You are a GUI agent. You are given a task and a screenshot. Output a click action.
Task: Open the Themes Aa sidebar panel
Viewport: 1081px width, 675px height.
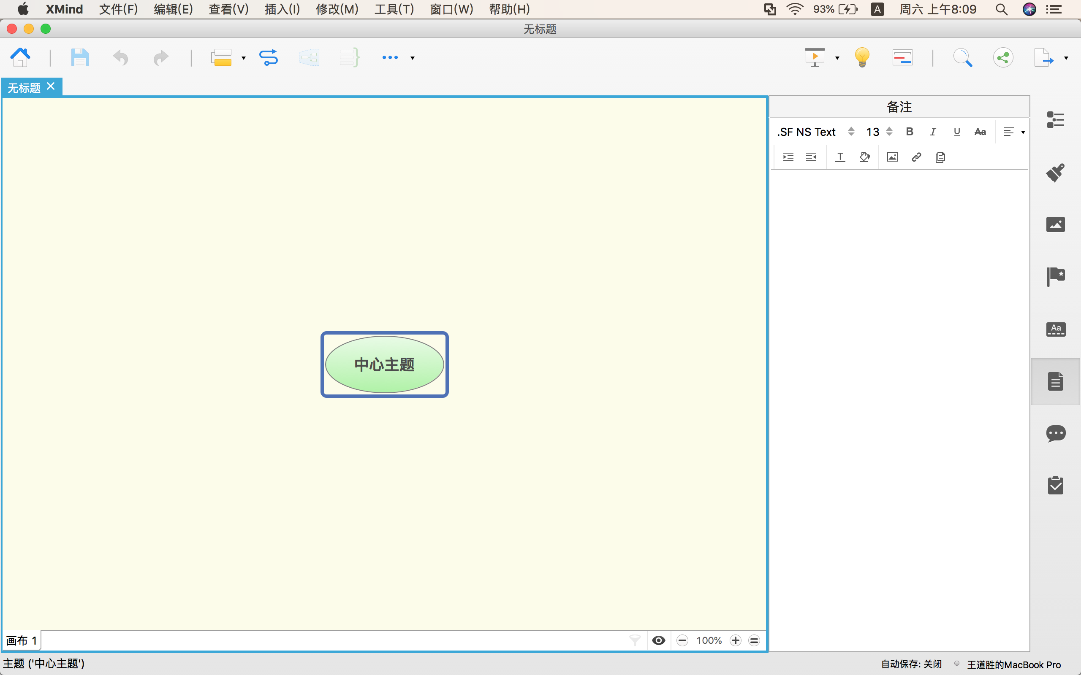[x=1056, y=329]
